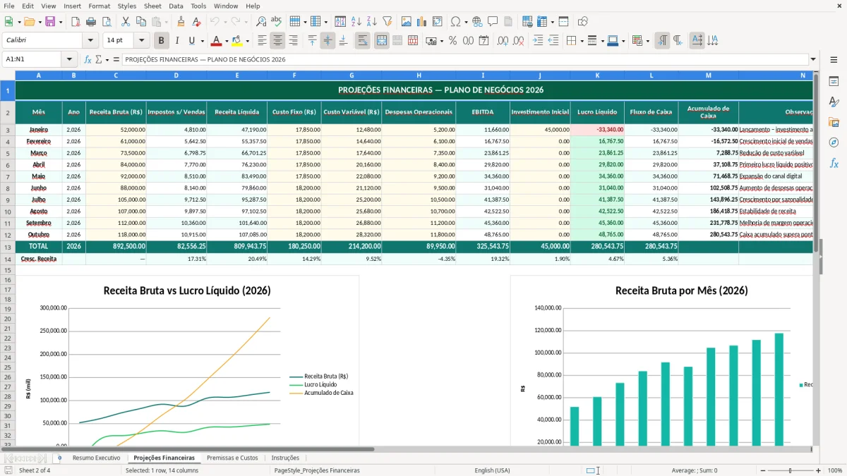Toggle Wrap Text
The image size is (847, 476).
(363, 41)
